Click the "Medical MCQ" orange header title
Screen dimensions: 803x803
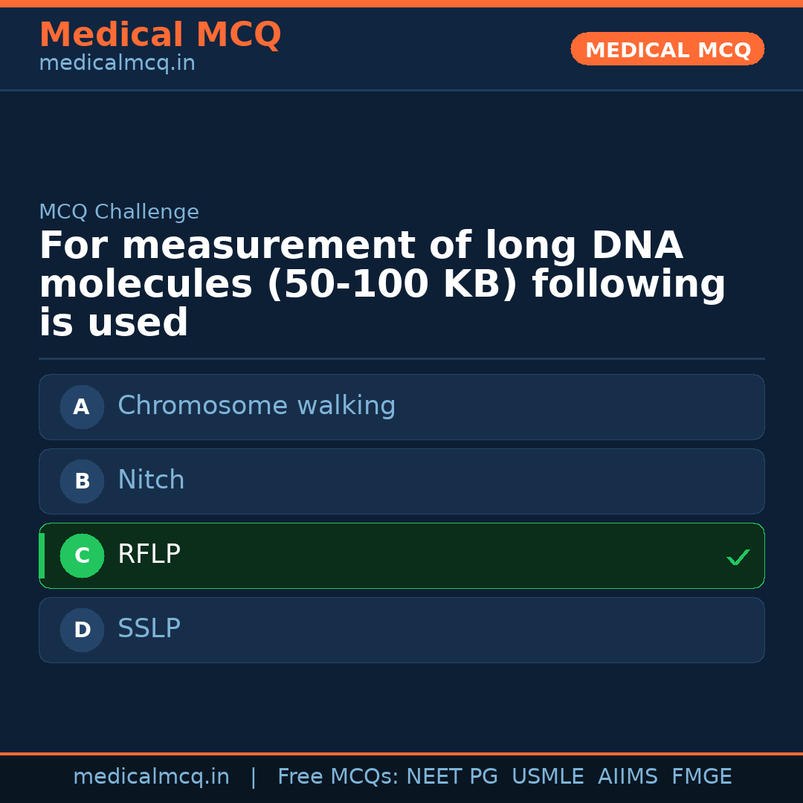point(160,35)
